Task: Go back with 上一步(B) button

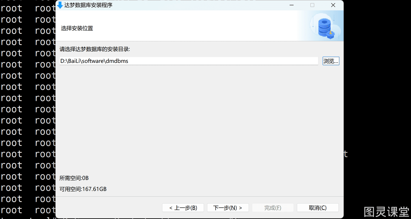Action: [183, 208]
